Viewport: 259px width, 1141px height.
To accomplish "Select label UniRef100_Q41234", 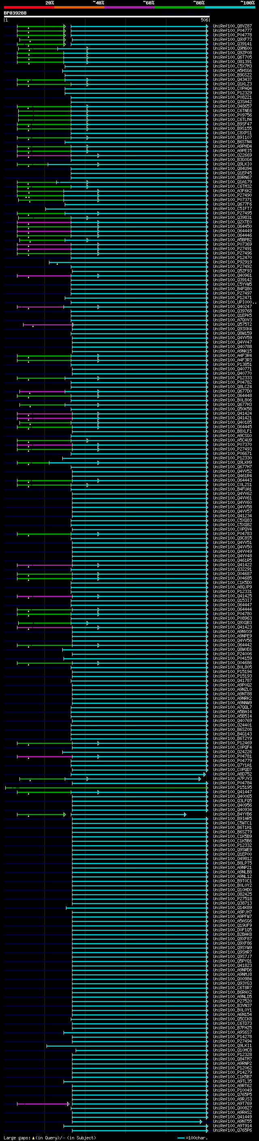I will [232, 516].
